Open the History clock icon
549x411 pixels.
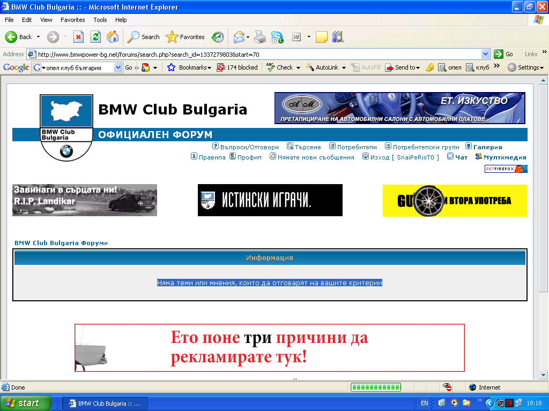click(218, 37)
